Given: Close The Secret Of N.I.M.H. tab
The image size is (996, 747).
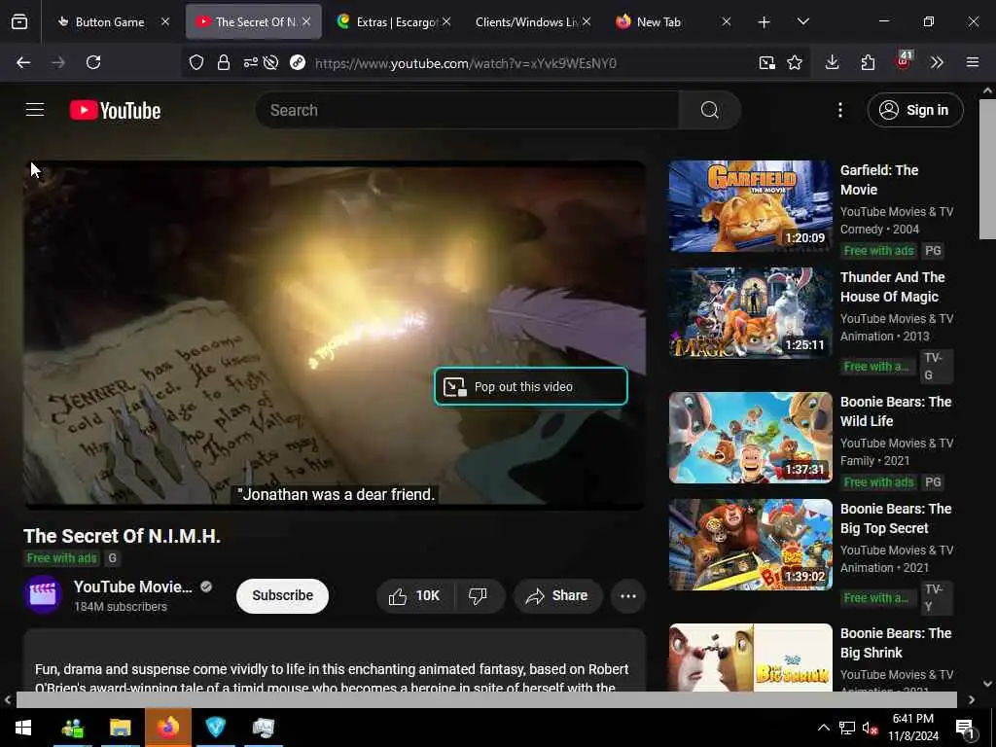Looking at the screenshot, I should tap(306, 21).
